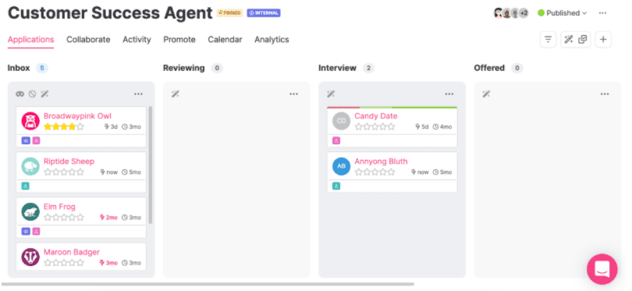Click the Inbox column vertical scrollbar

click(151, 165)
